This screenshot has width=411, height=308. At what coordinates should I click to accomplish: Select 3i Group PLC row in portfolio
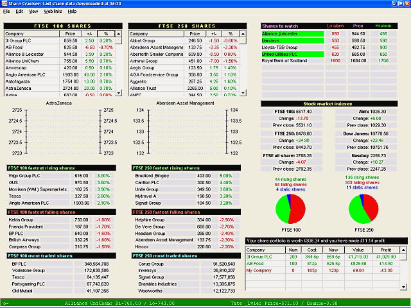(322, 257)
